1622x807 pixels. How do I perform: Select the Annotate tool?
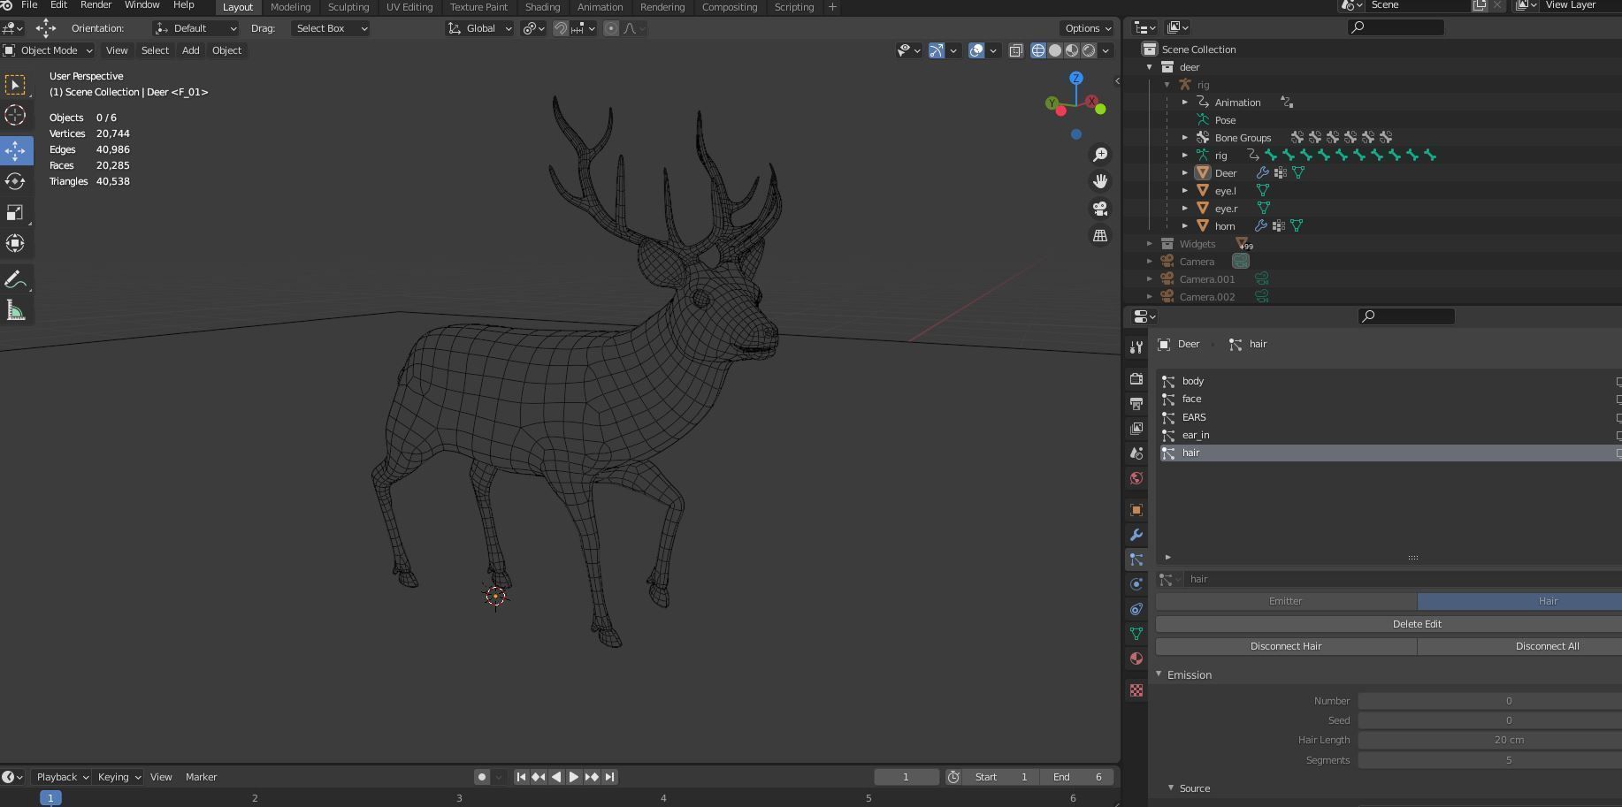pos(15,280)
